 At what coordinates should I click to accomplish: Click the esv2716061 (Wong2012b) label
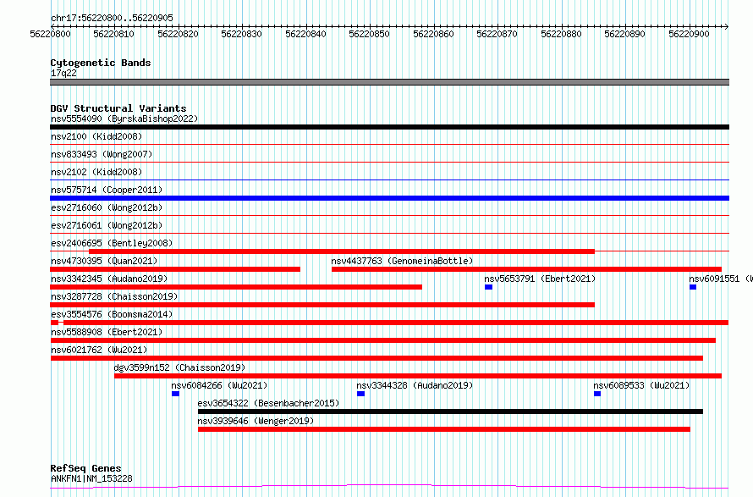(107, 225)
